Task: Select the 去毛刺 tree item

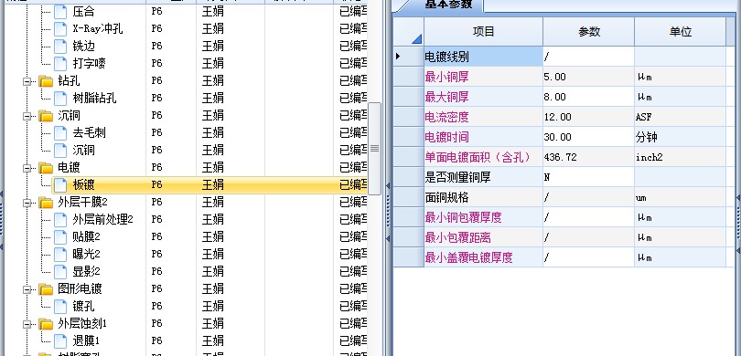Action: click(89, 133)
